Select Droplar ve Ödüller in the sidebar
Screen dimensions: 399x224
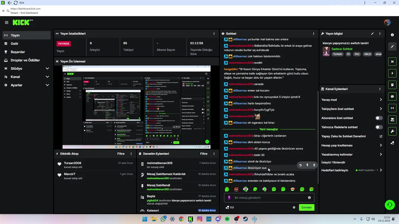tap(26, 60)
